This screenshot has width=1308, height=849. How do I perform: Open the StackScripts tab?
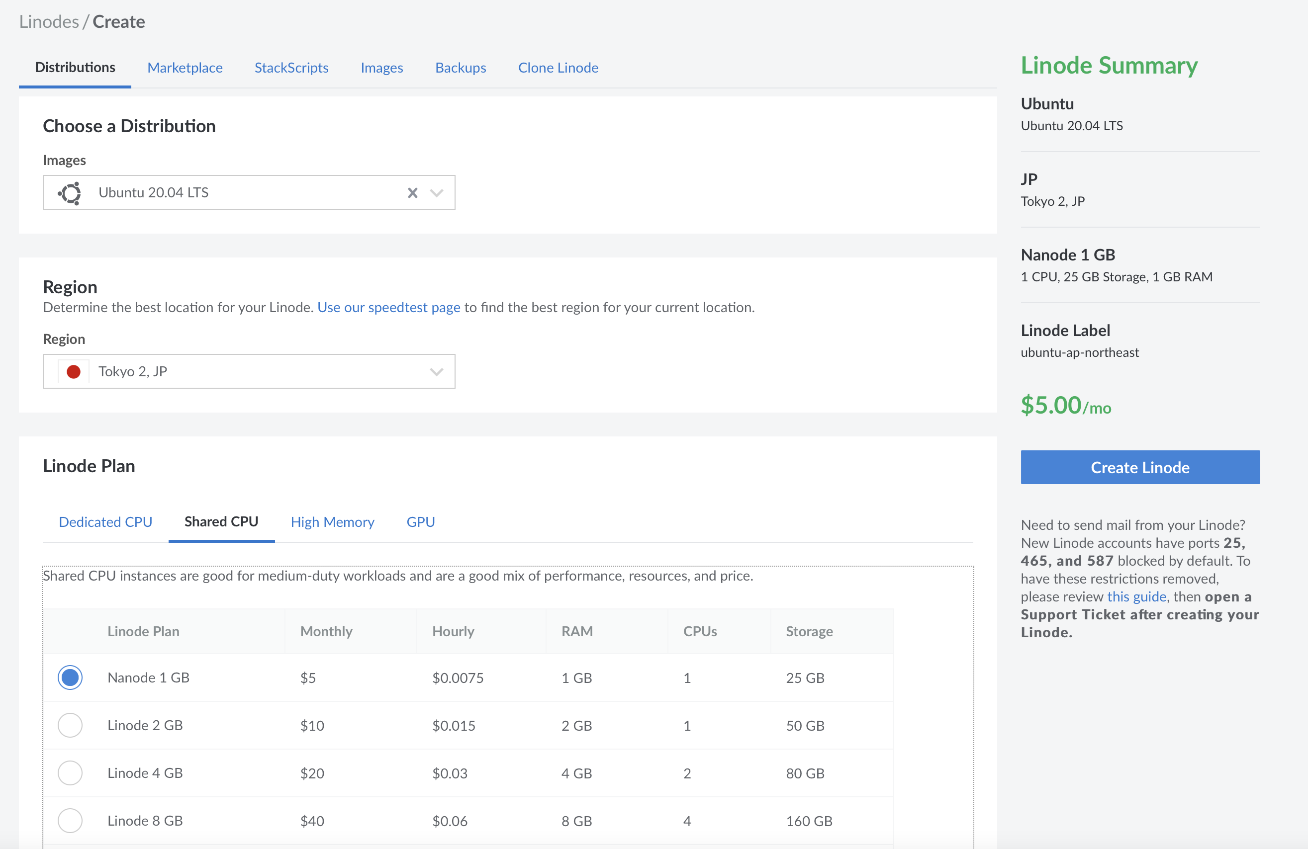coord(291,68)
